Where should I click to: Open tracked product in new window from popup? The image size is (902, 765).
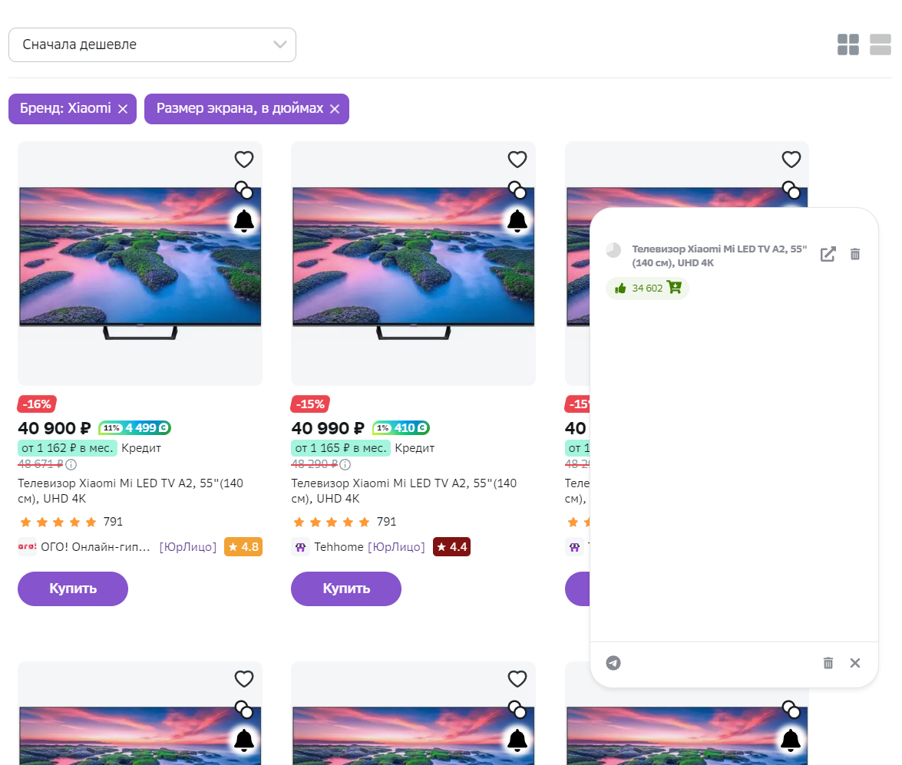pos(828,254)
